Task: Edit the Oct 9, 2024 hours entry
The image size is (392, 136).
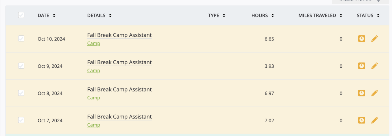Action: (375, 66)
